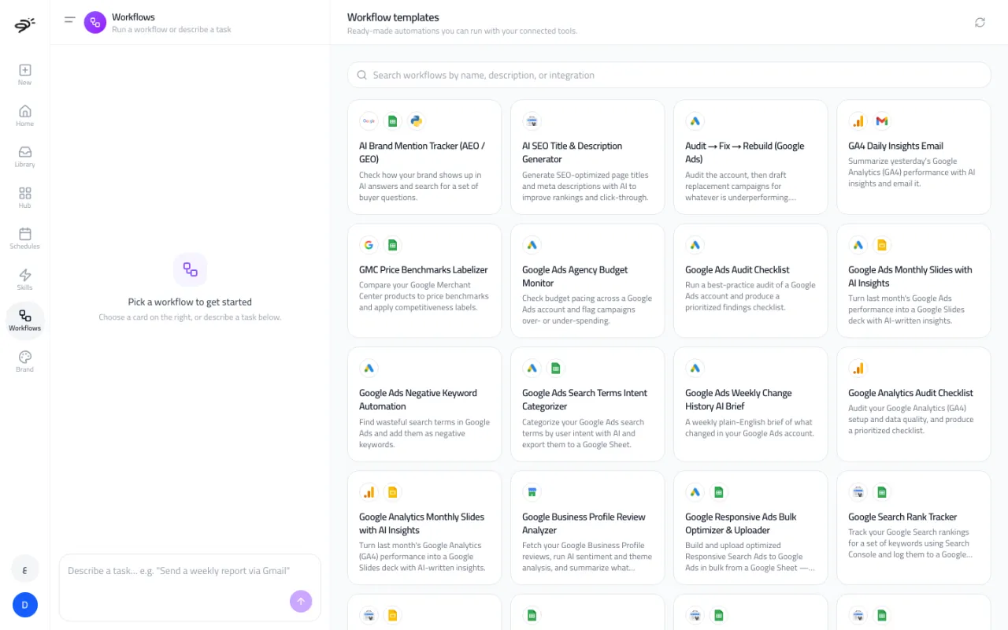Click the workflow icon above Pick a workflow
Screen dimensions: 1008x630
[x=190, y=269]
